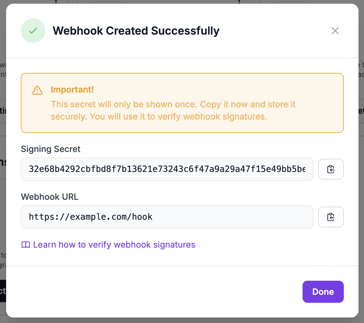Click the 'Important!' warning banner
This screenshot has height=323, width=364.
click(182, 103)
